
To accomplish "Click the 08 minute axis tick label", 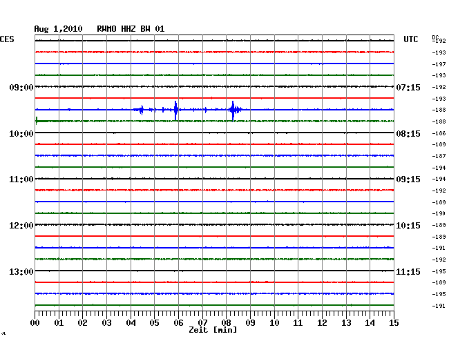I will pos(226,323).
